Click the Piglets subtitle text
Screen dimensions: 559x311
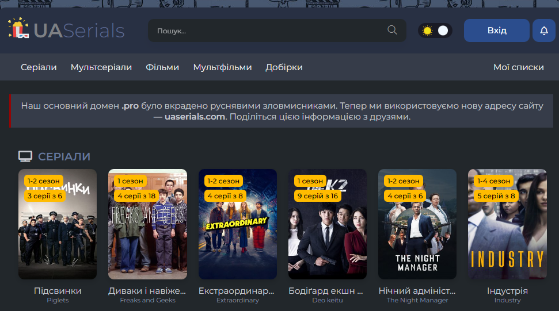[x=58, y=300]
